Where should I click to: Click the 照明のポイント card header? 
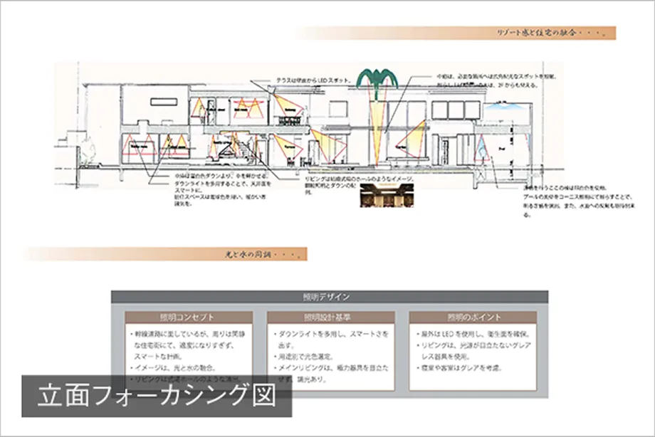click(473, 317)
